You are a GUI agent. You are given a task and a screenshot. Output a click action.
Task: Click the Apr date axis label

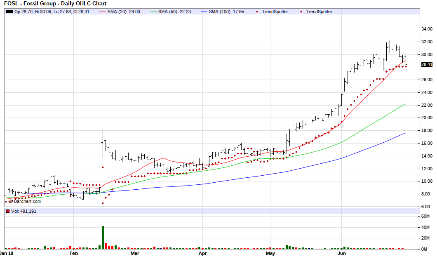pyautogui.click(x=202, y=253)
